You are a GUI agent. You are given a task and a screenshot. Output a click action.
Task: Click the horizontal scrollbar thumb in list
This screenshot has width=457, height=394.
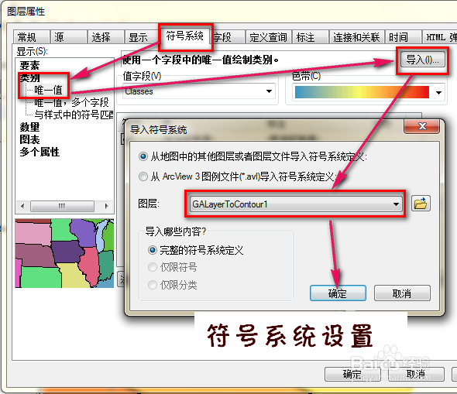[x=62, y=206]
